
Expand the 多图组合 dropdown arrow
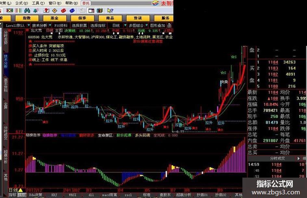[x=147, y=25]
